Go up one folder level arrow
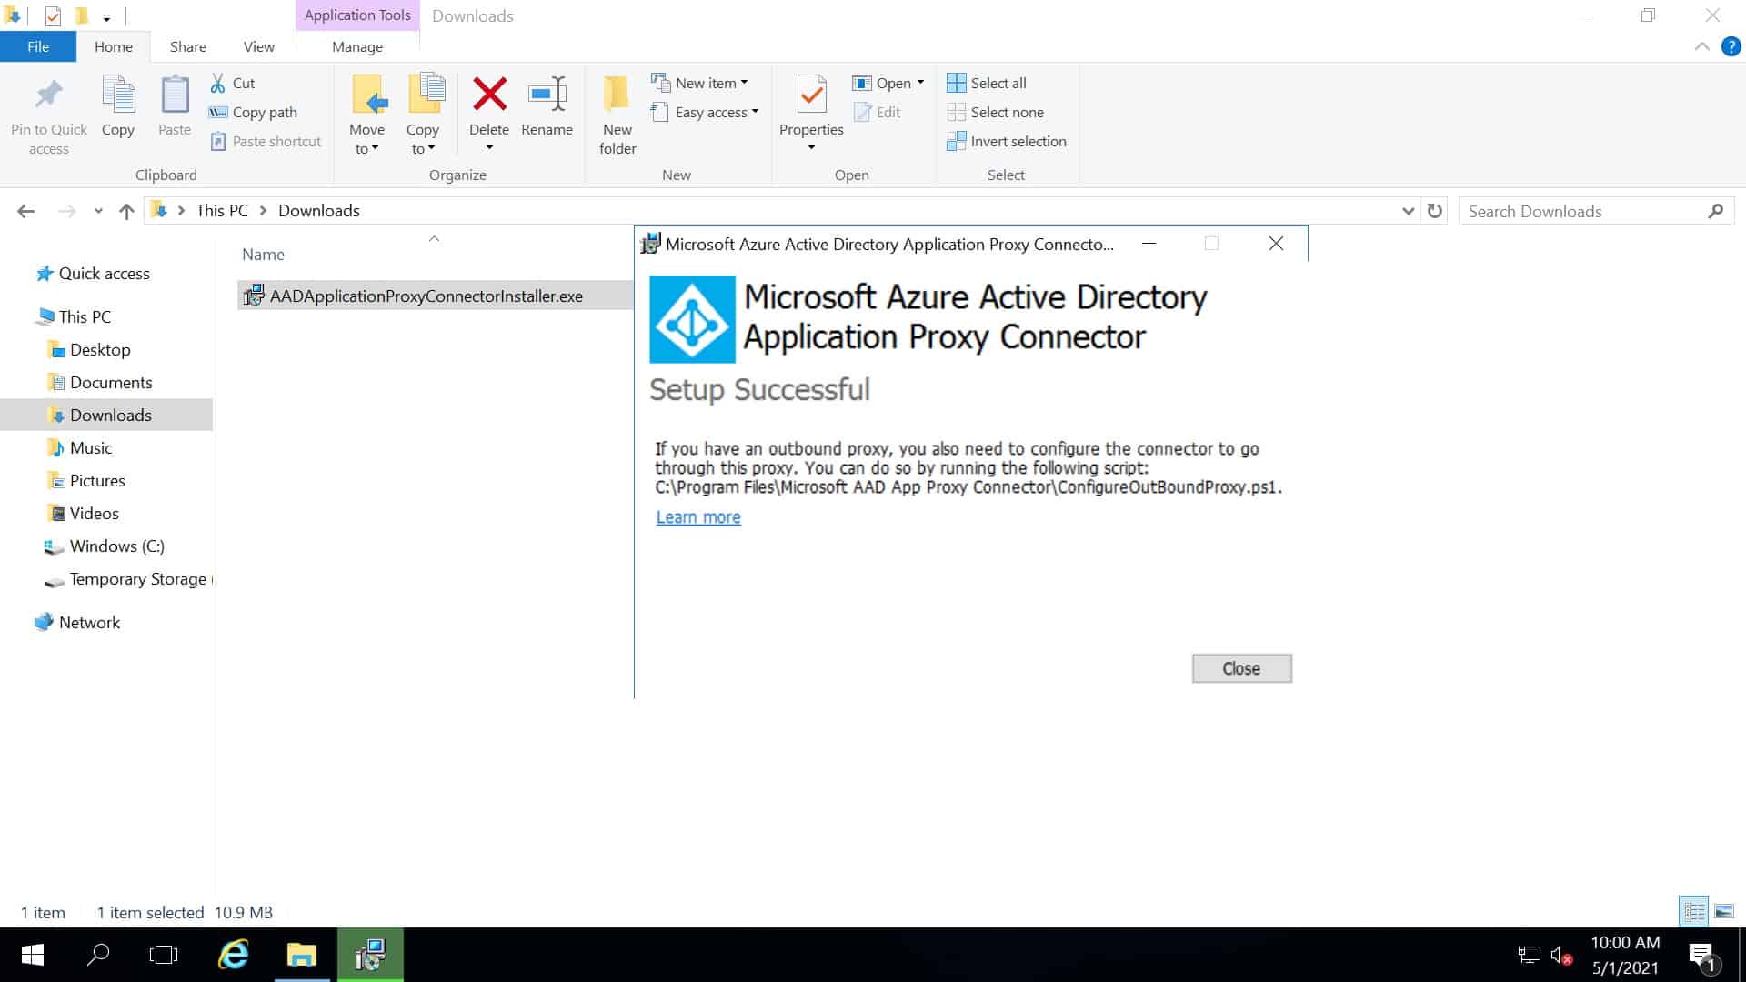Viewport: 1746px width, 982px height. tap(126, 211)
